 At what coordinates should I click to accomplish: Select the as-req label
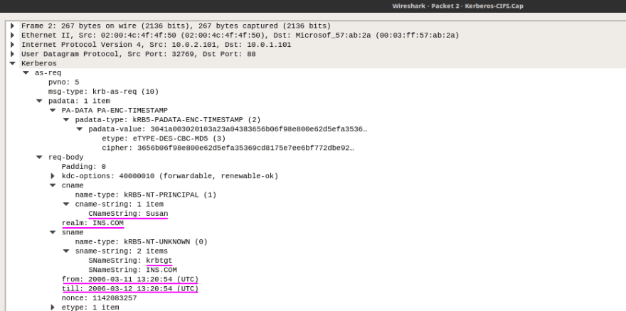(x=48, y=73)
